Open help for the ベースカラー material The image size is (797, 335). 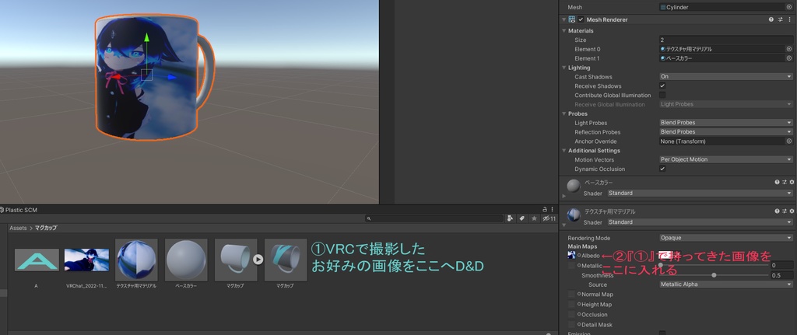(777, 182)
